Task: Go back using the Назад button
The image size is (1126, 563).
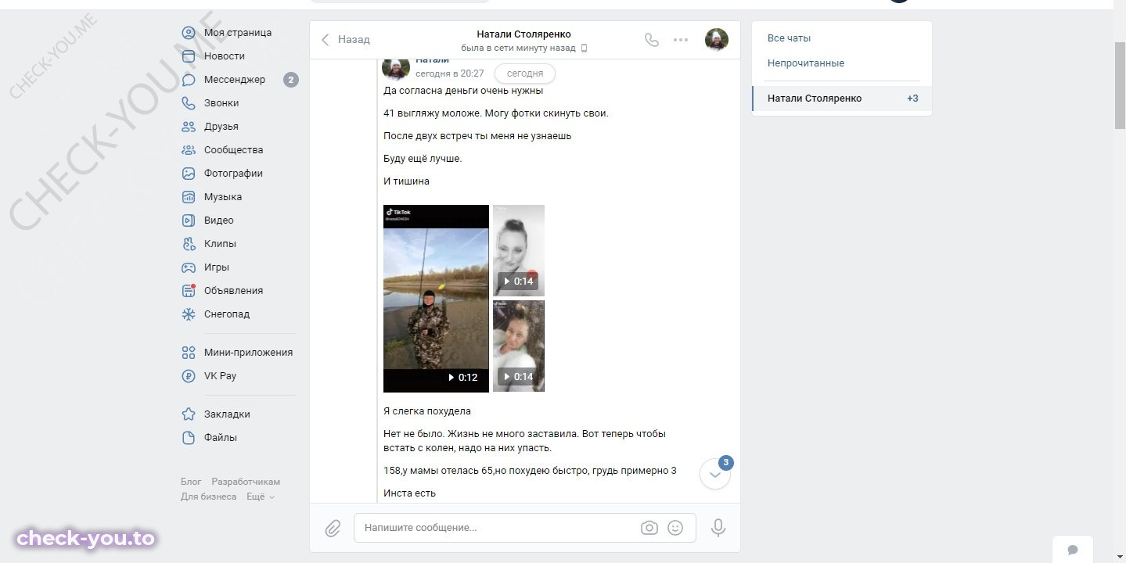Action: 346,39
